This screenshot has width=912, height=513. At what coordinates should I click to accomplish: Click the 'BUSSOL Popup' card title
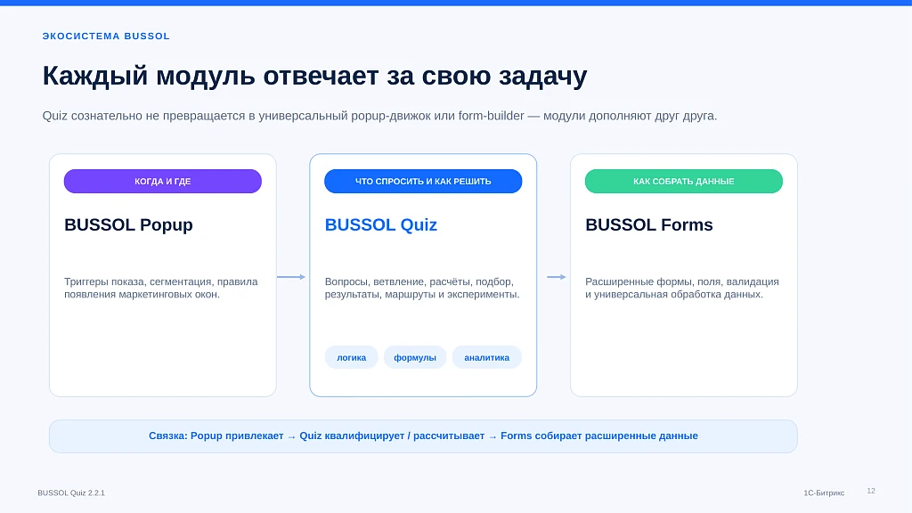128,224
